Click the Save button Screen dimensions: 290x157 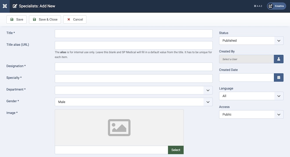pyautogui.click(x=17, y=19)
